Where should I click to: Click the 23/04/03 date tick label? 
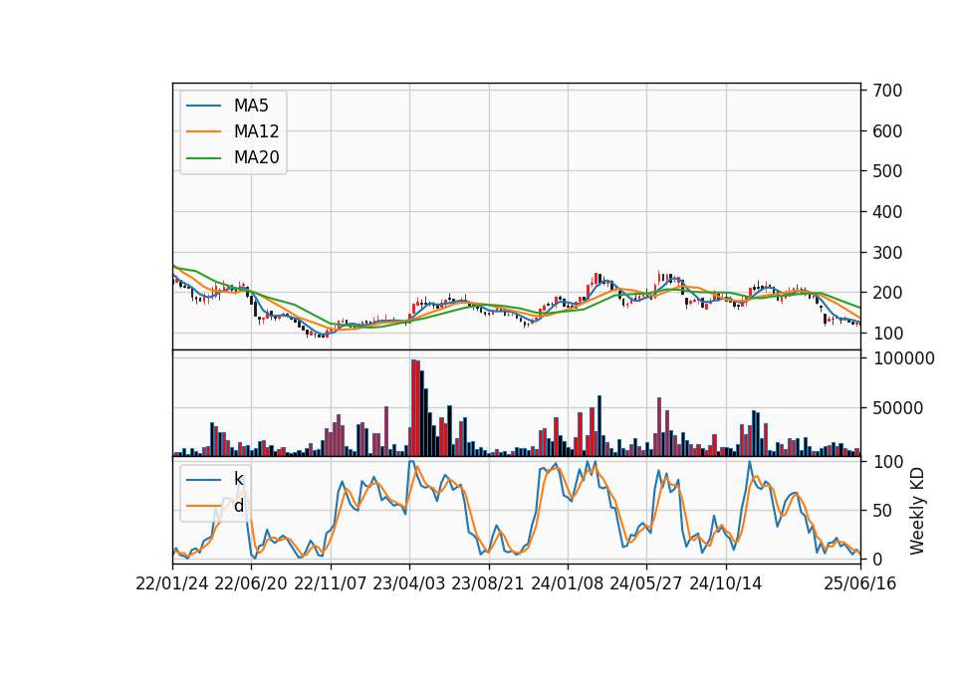(x=409, y=584)
